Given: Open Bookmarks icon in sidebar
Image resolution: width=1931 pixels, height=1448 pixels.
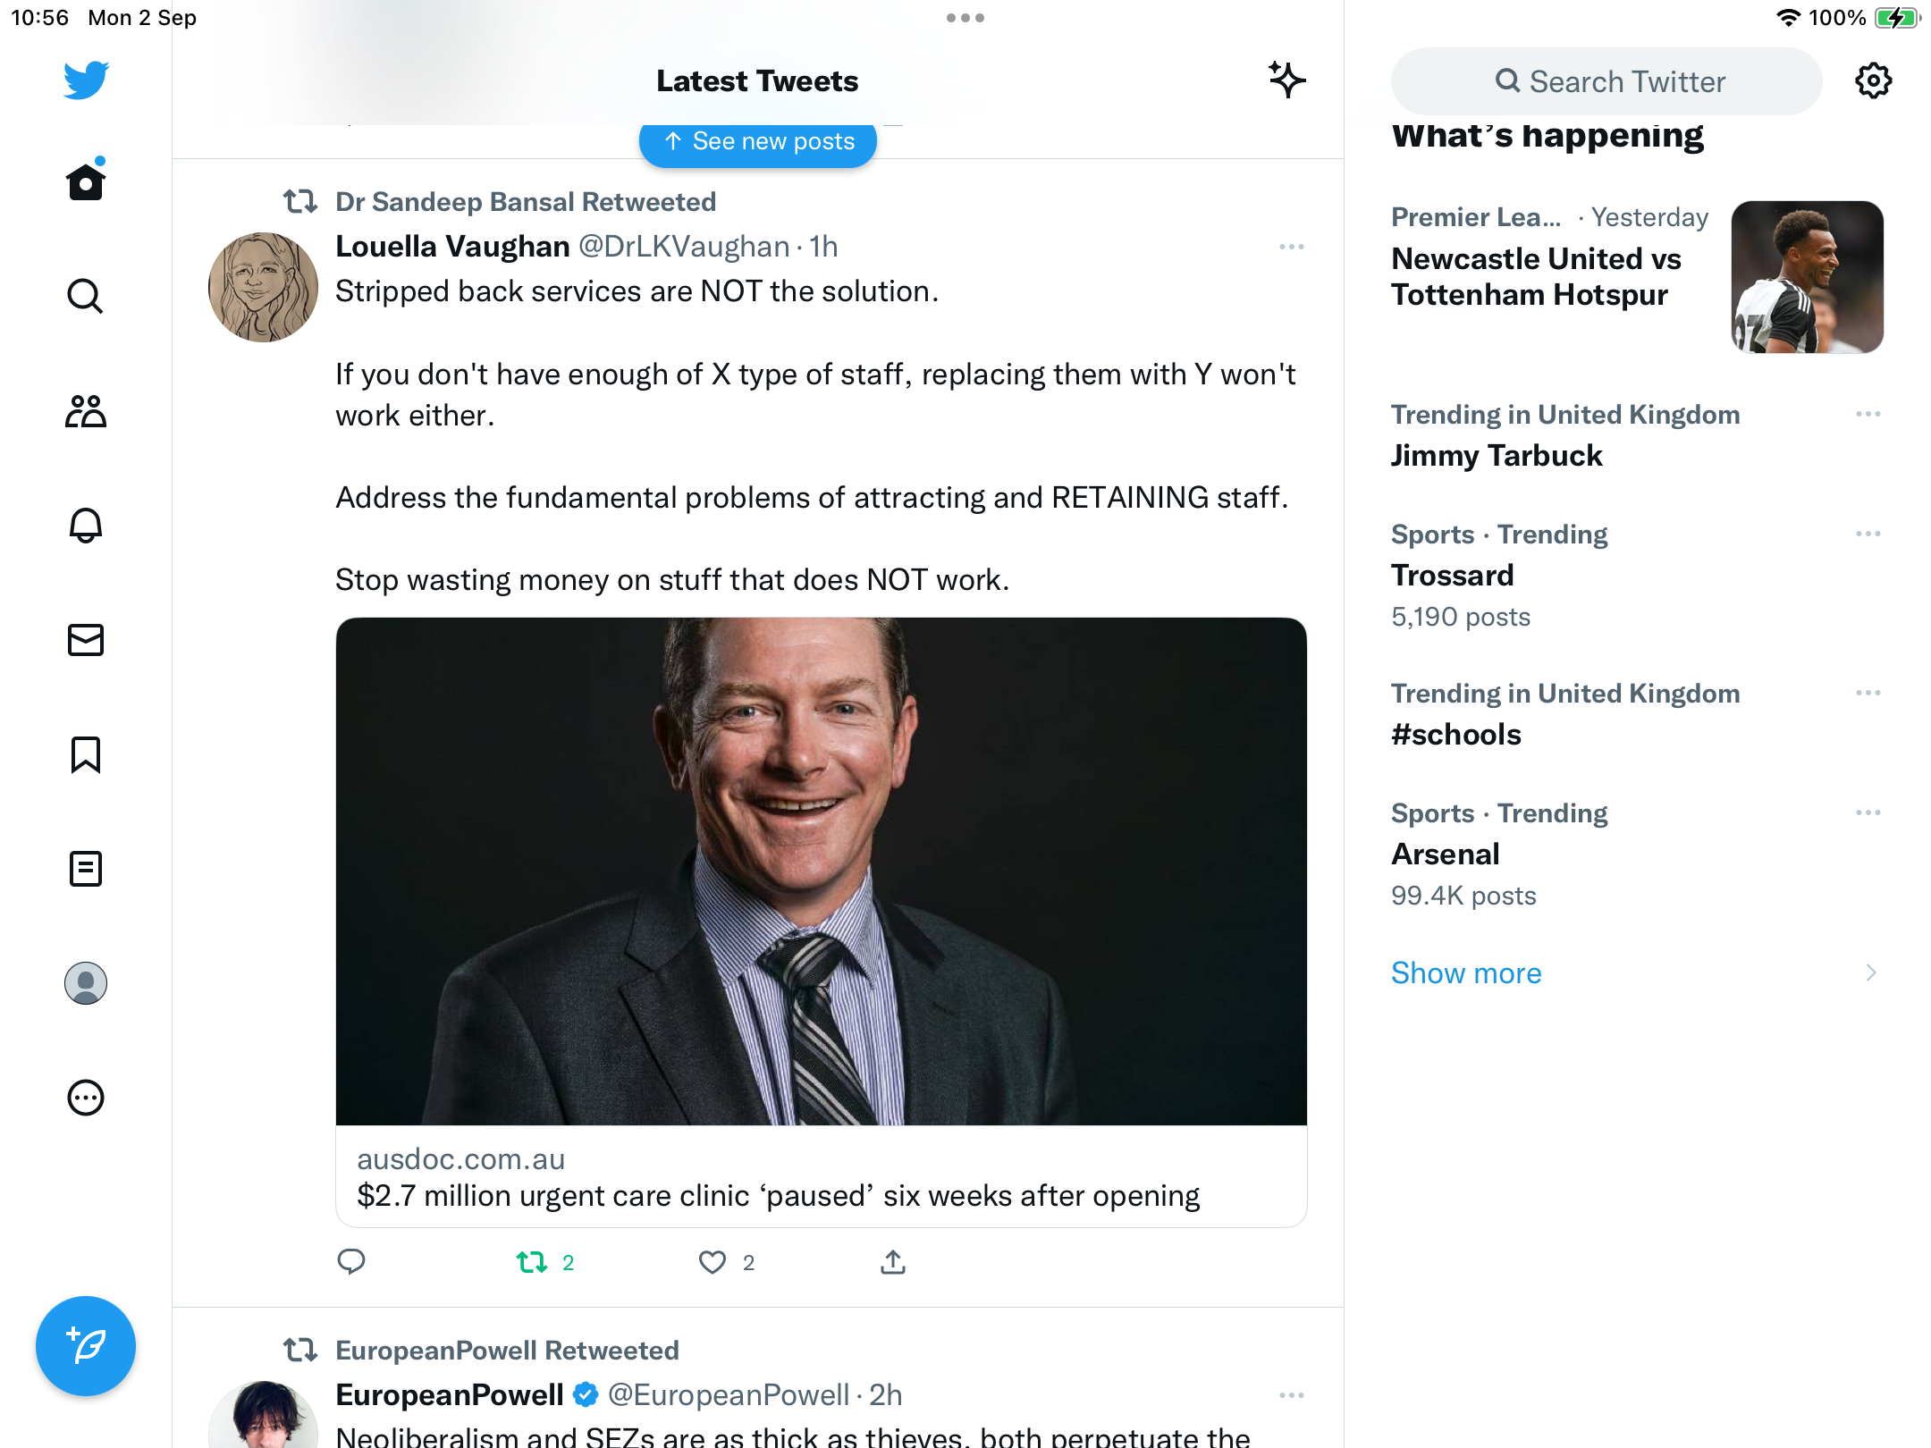Looking at the screenshot, I should 86,754.
